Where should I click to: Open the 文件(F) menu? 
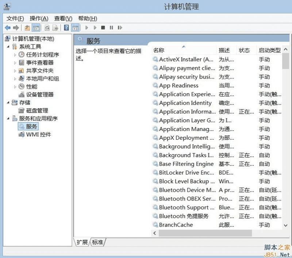[x=15, y=18]
